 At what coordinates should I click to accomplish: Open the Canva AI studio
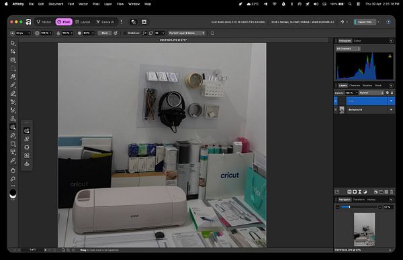(105, 22)
